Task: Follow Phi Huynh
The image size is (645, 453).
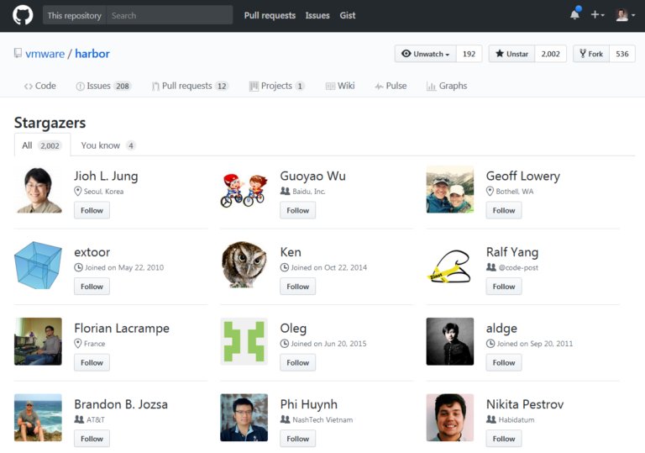Action: [298, 439]
